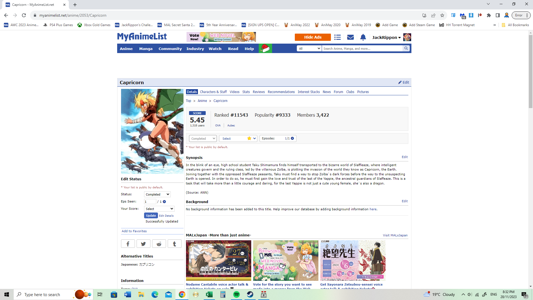Screen dimensions: 533x300
Task: Open the notifications bell icon
Action: point(363,37)
